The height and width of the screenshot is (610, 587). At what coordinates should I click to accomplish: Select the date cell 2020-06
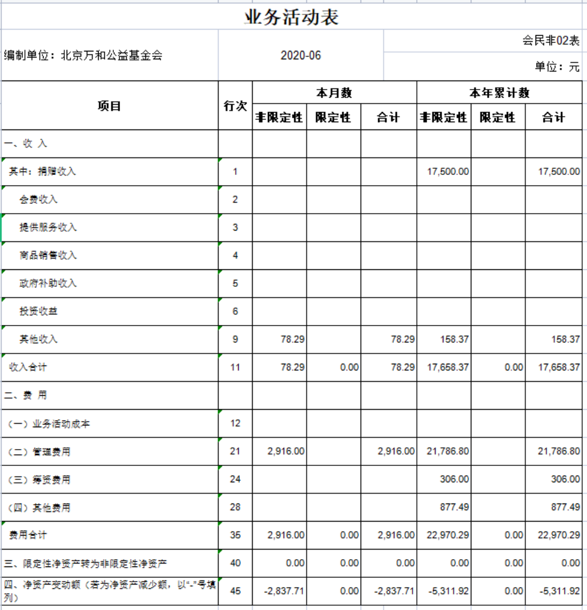tap(300, 56)
